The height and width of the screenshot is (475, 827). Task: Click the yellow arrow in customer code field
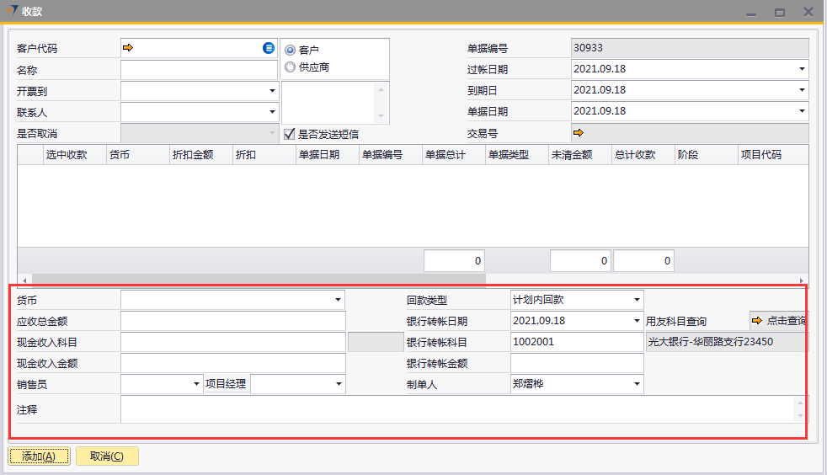(x=128, y=48)
